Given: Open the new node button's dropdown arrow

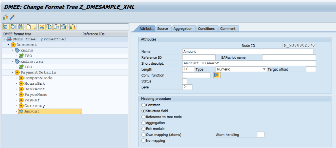Looking at the screenshot, I should click(x=34, y=28).
